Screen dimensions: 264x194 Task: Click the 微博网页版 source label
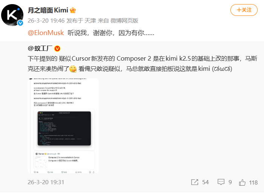tap(124, 21)
